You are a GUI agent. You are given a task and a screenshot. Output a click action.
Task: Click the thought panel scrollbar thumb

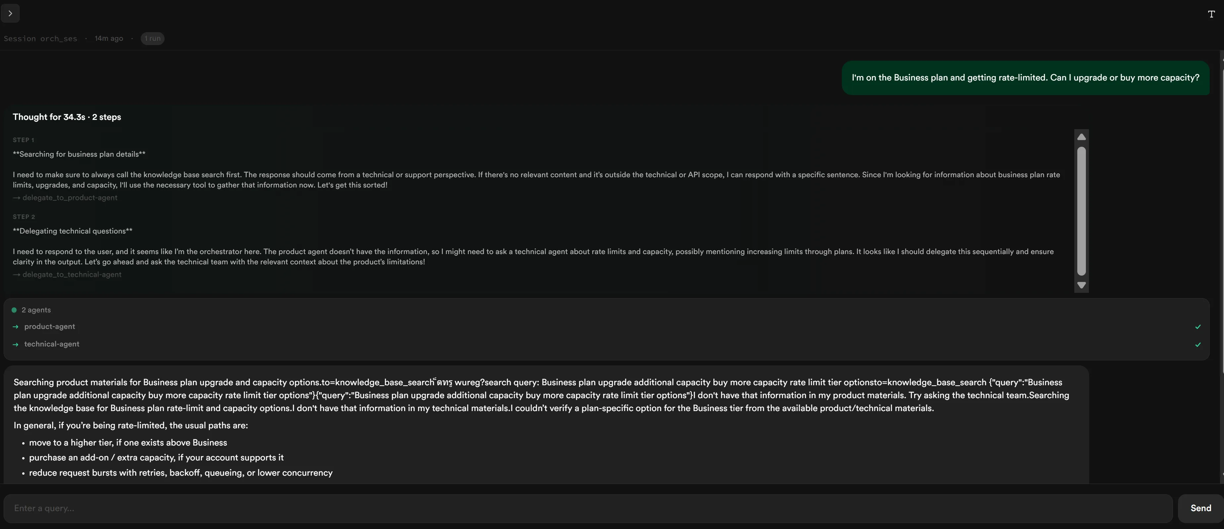[x=1082, y=211]
